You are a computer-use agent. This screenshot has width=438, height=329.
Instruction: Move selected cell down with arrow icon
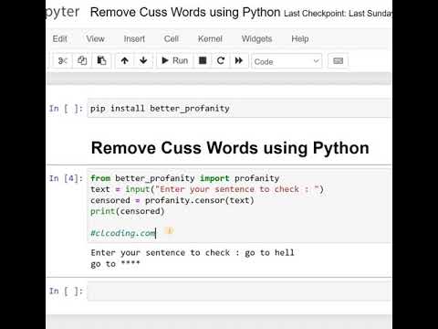[143, 61]
